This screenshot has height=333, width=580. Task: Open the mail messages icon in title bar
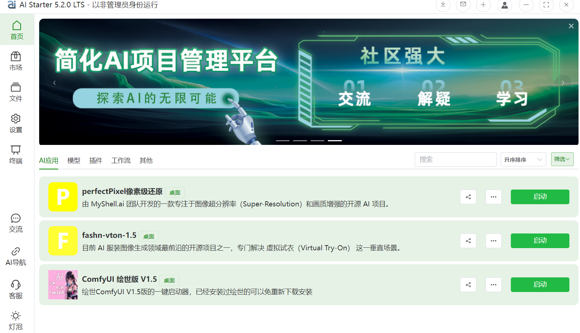(x=463, y=5)
